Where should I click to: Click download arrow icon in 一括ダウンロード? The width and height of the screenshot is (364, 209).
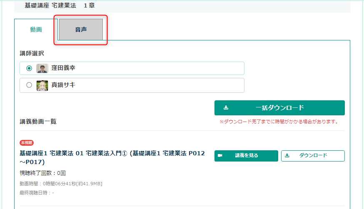(226, 108)
